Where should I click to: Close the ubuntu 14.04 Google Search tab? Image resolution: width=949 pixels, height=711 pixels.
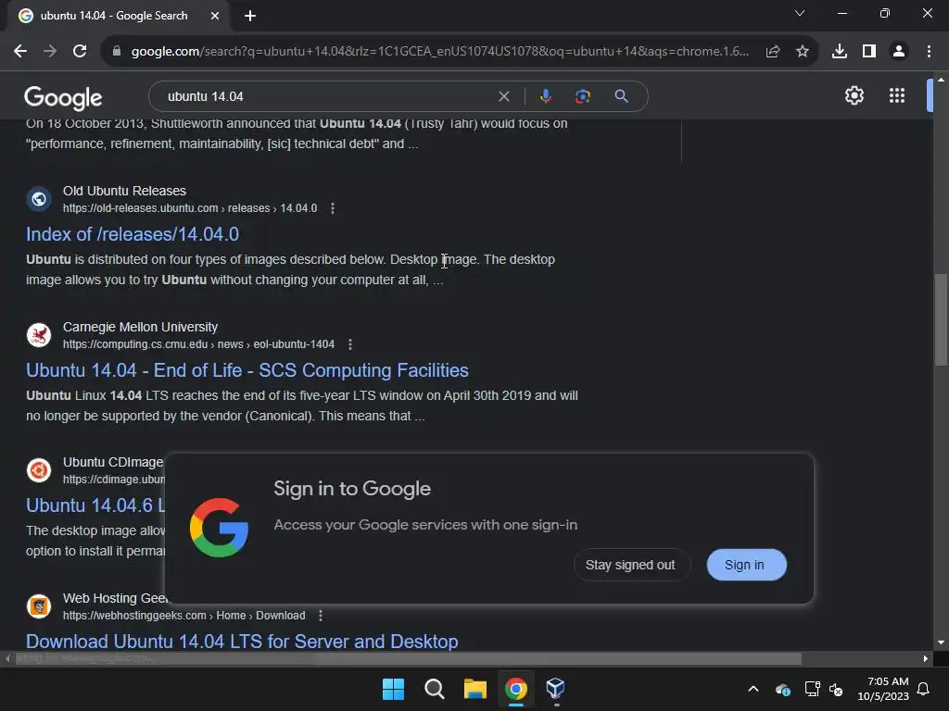[215, 16]
